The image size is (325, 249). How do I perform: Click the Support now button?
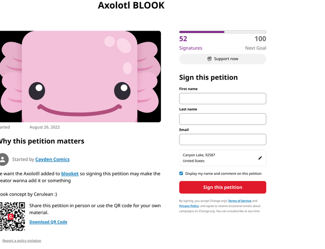(223, 59)
